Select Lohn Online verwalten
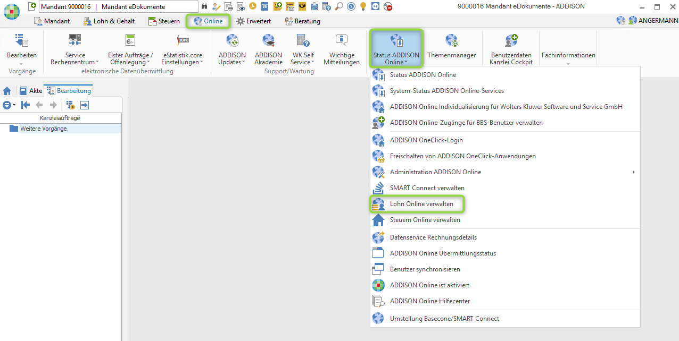This screenshot has width=679, height=341. [504, 204]
